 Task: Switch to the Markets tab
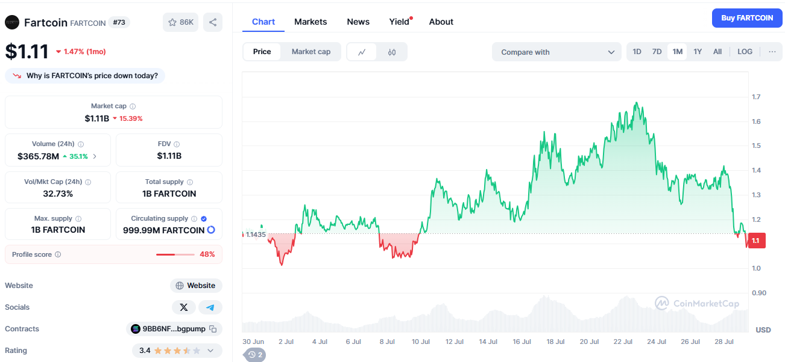tap(311, 22)
